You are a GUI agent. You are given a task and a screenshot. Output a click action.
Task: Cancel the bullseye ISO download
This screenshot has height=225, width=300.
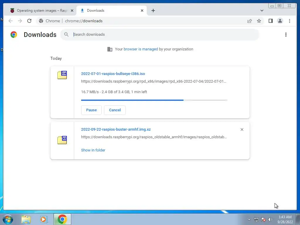[115, 110]
